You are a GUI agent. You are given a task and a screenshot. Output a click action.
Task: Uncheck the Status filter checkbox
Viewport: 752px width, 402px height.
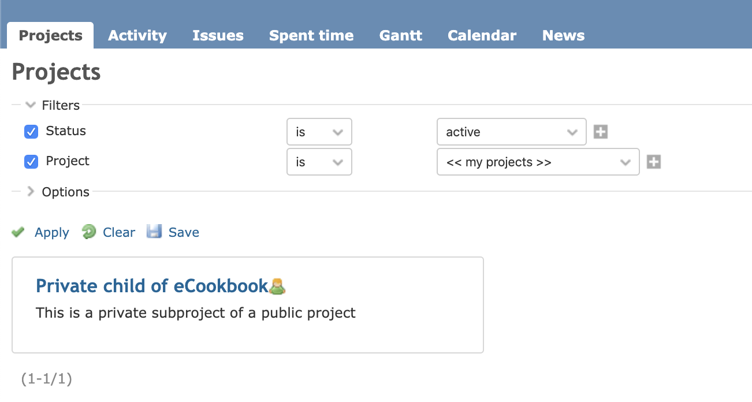point(31,132)
